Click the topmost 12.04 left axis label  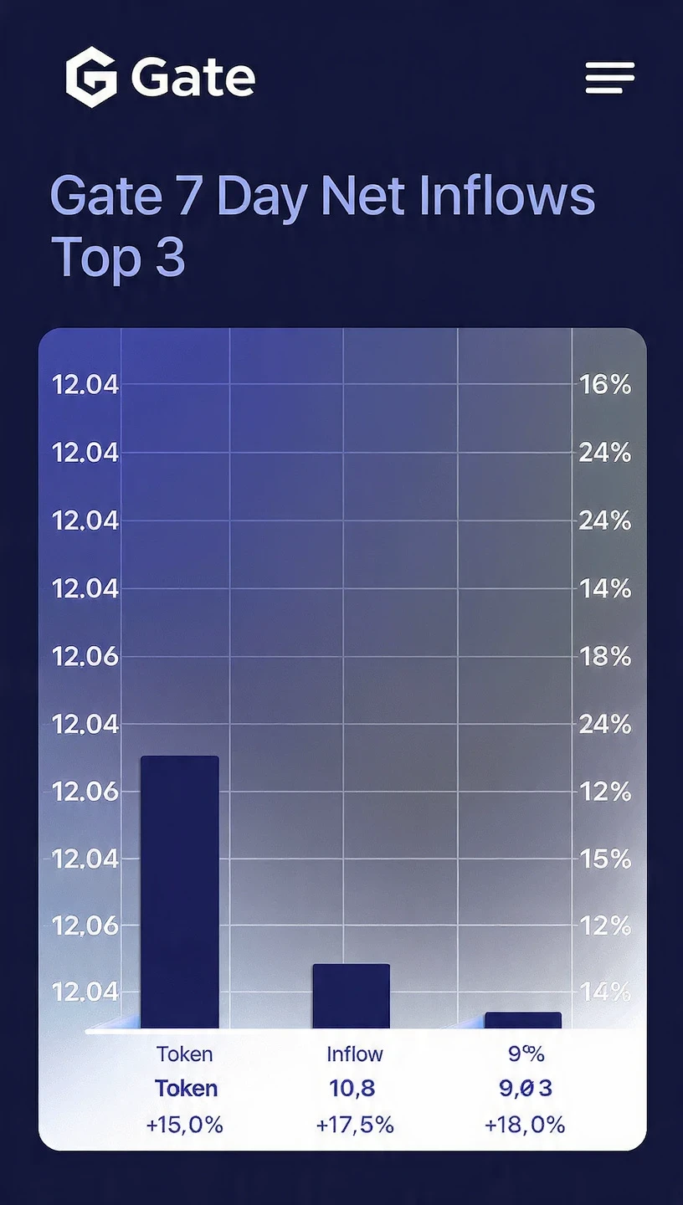(85, 385)
